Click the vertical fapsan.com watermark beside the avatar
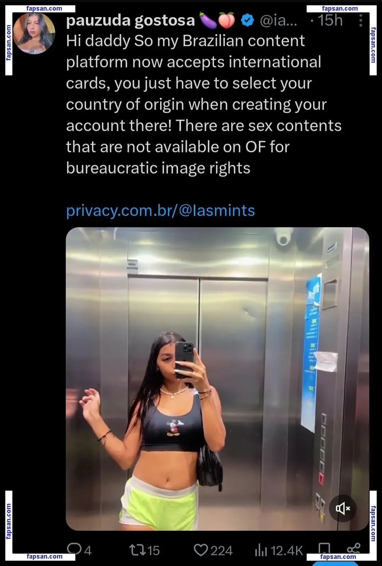 [9, 43]
